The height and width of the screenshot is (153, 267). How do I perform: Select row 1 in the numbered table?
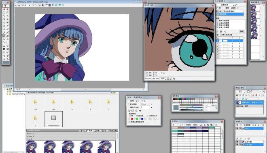click(x=229, y=41)
